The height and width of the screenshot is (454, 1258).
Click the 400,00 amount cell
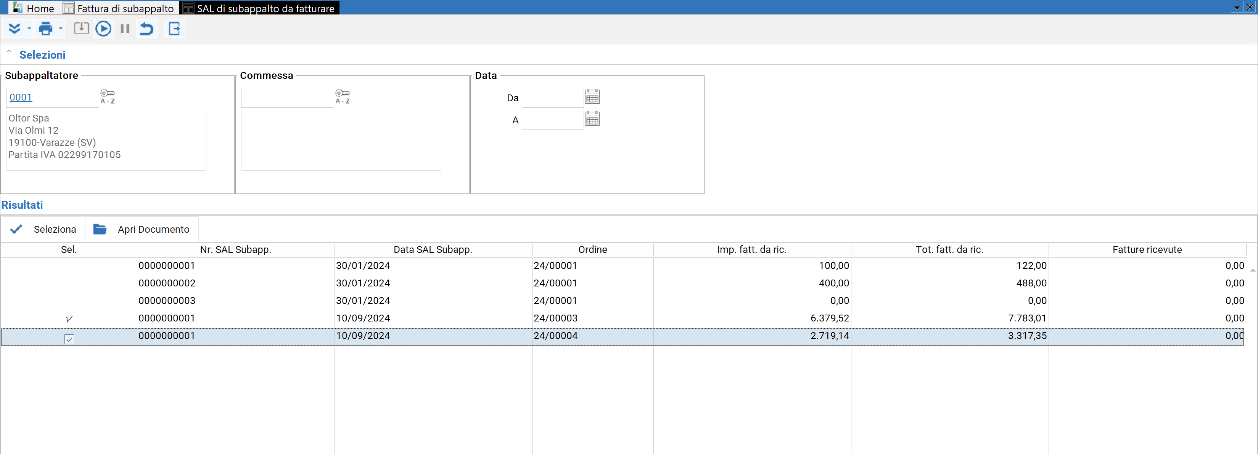point(751,283)
